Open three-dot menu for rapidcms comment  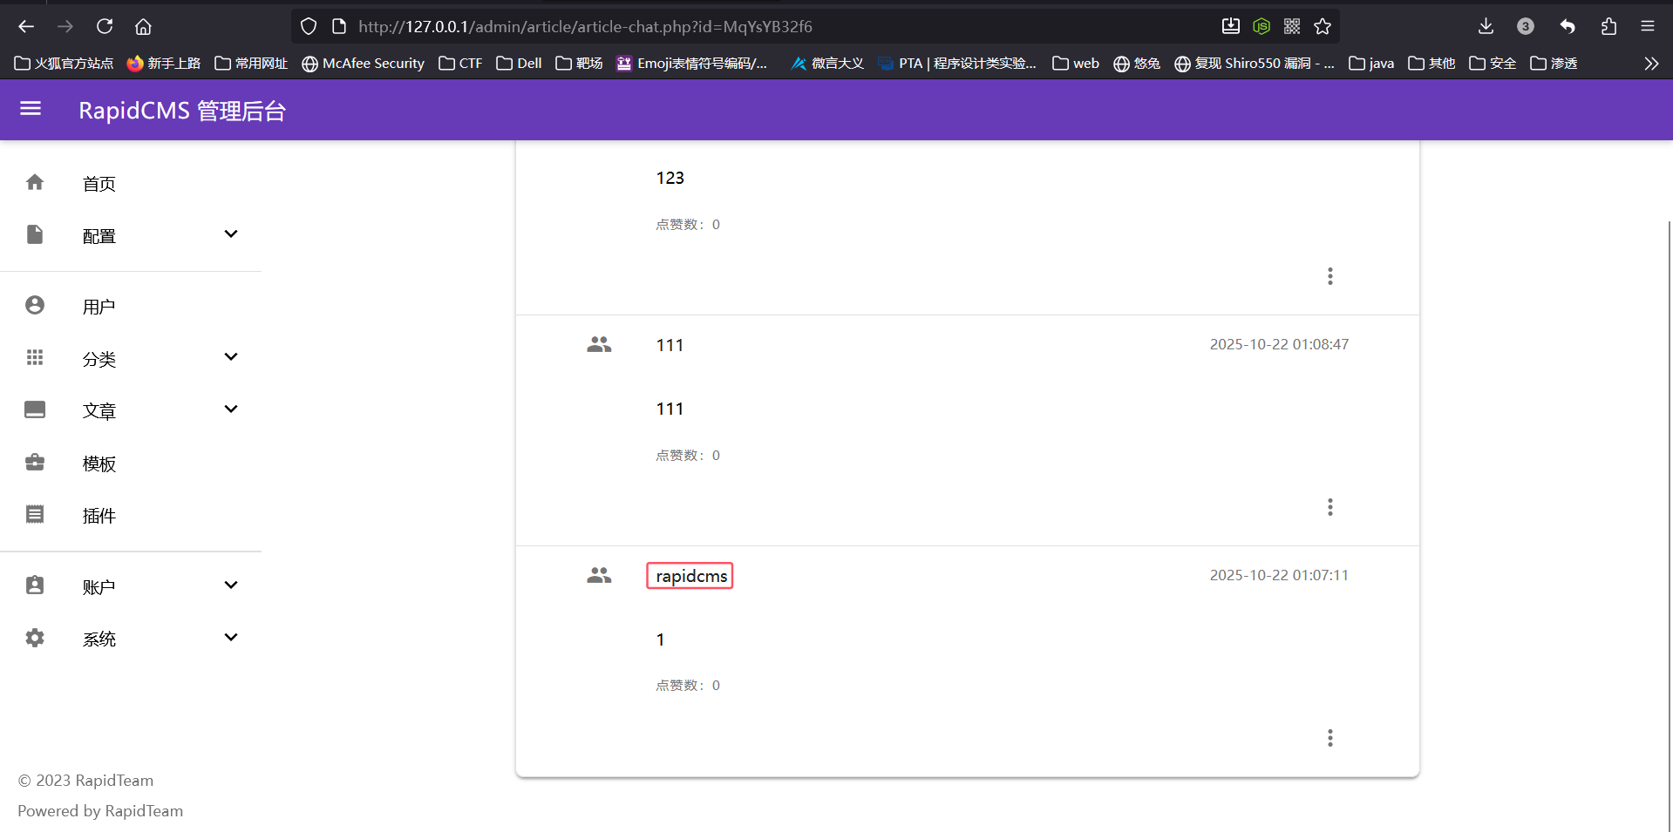pos(1330,738)
